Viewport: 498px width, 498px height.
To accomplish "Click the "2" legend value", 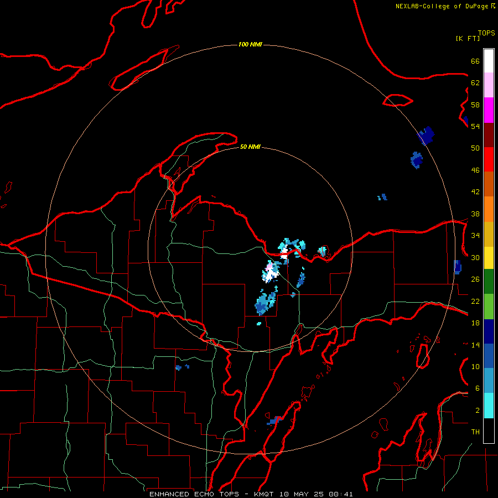I will point(478,411).
